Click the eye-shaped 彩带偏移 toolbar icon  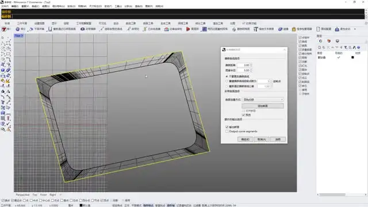tap(82, 29)
